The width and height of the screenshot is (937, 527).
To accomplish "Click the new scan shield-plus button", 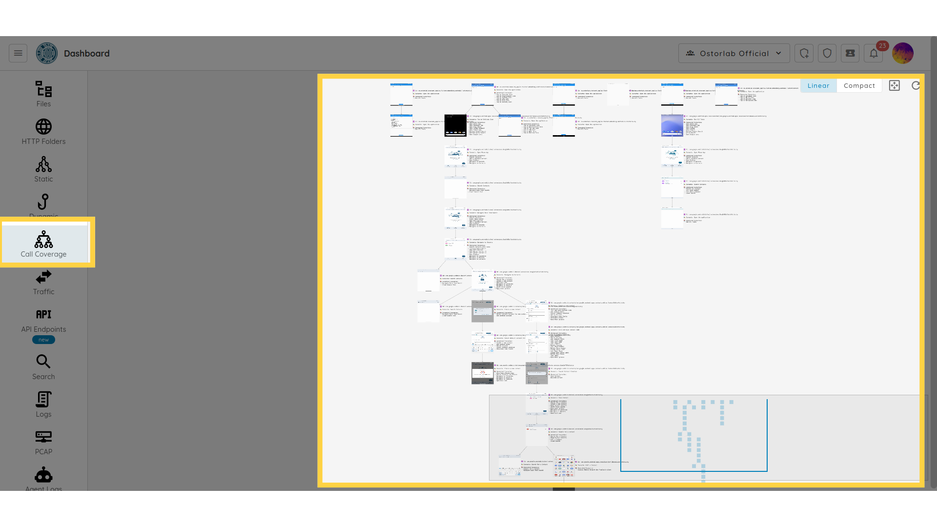I will tap(804, 53).
